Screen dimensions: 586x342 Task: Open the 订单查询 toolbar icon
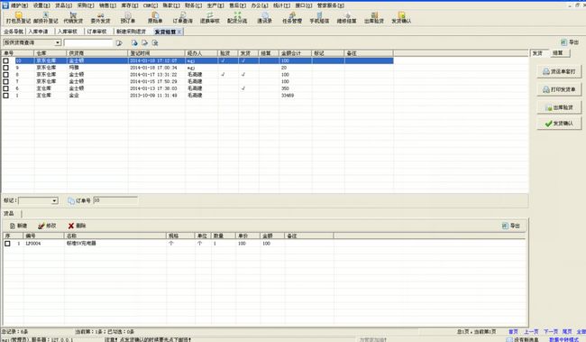click(182, 17)
